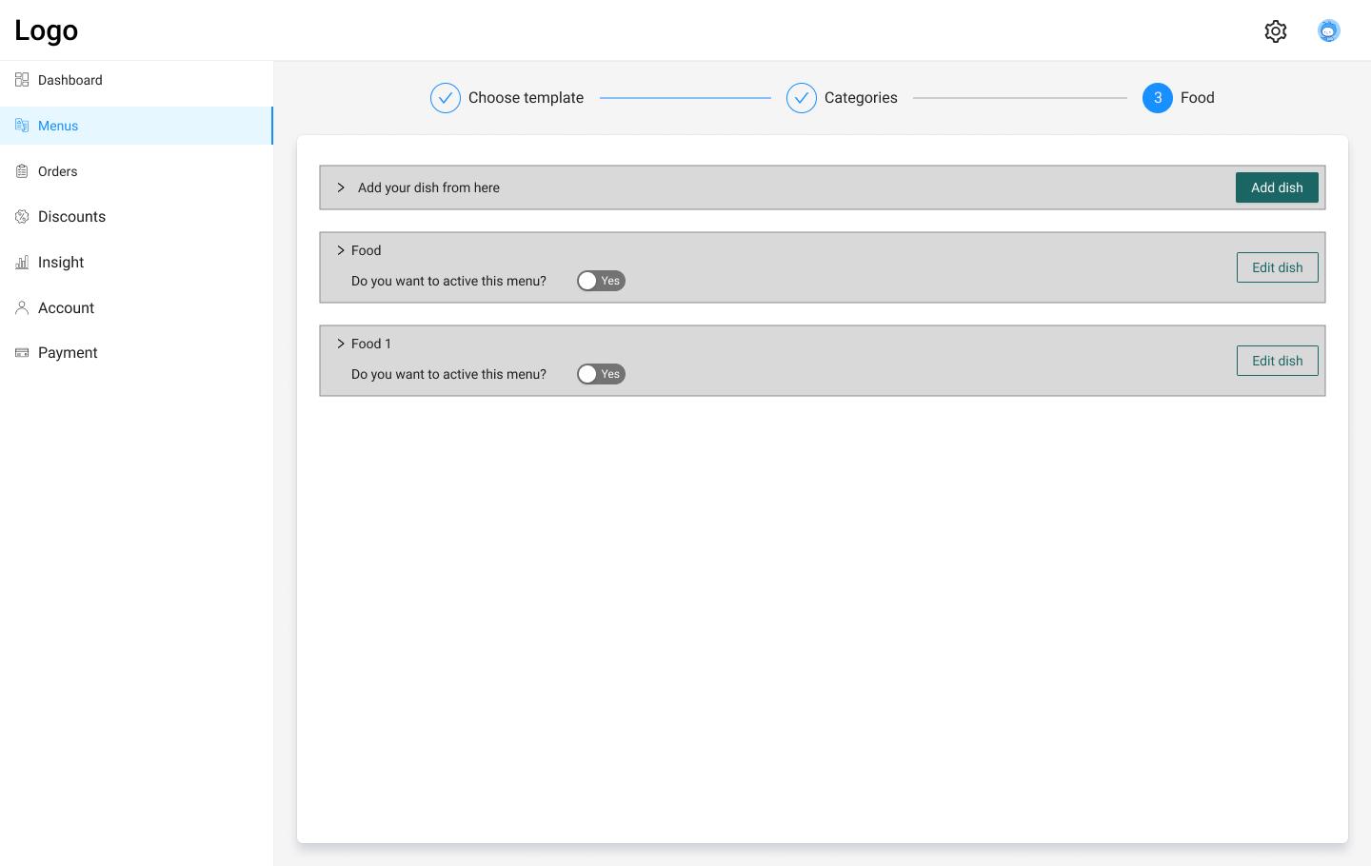The height and width of the screenshot is (866, 1371).
Task: Expand the Add your dish panel chevron
Action: coord(341,187)
